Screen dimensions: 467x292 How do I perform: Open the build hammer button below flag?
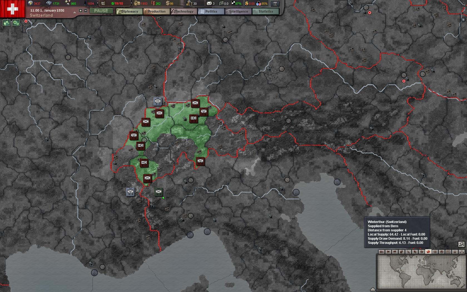(x=6, y=23)
